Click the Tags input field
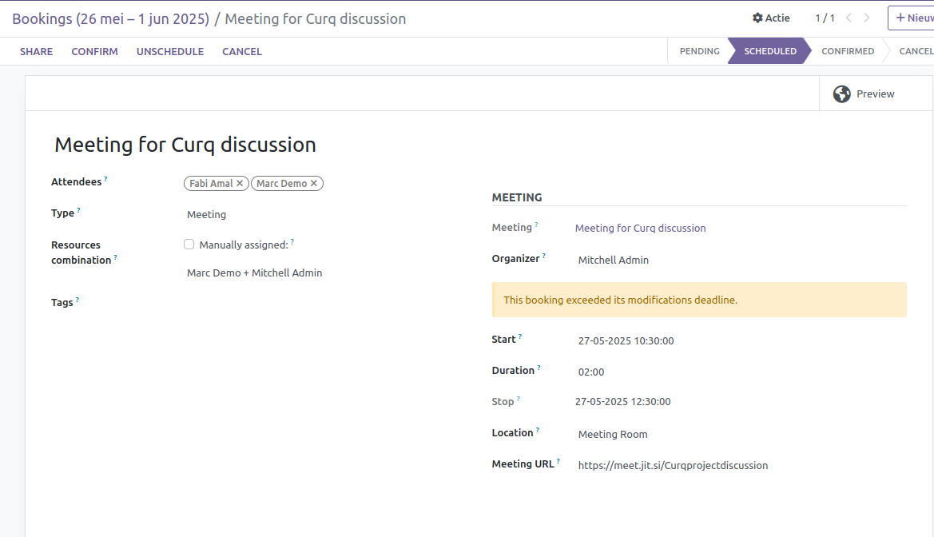This screenshot has height=537, width=934. pyautogui.click(x=320, y=303)
